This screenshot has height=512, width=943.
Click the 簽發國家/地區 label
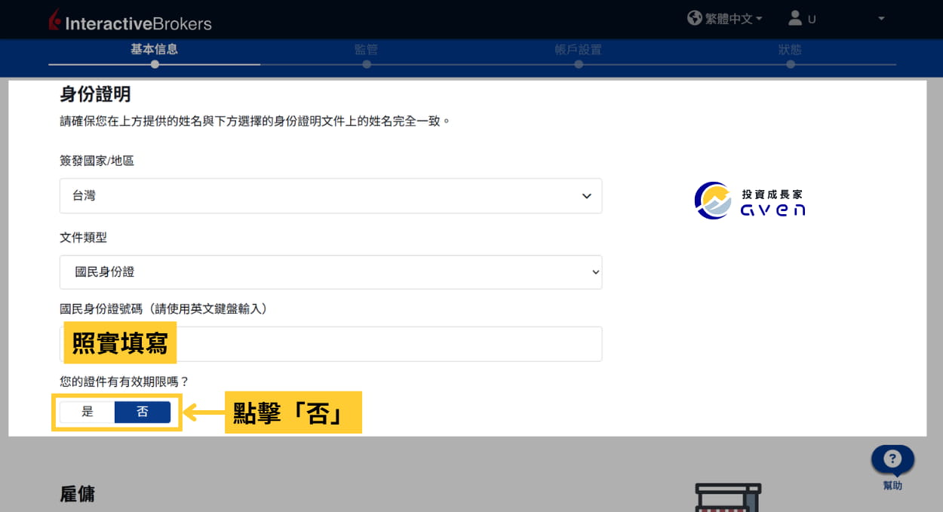coord(97,161)
